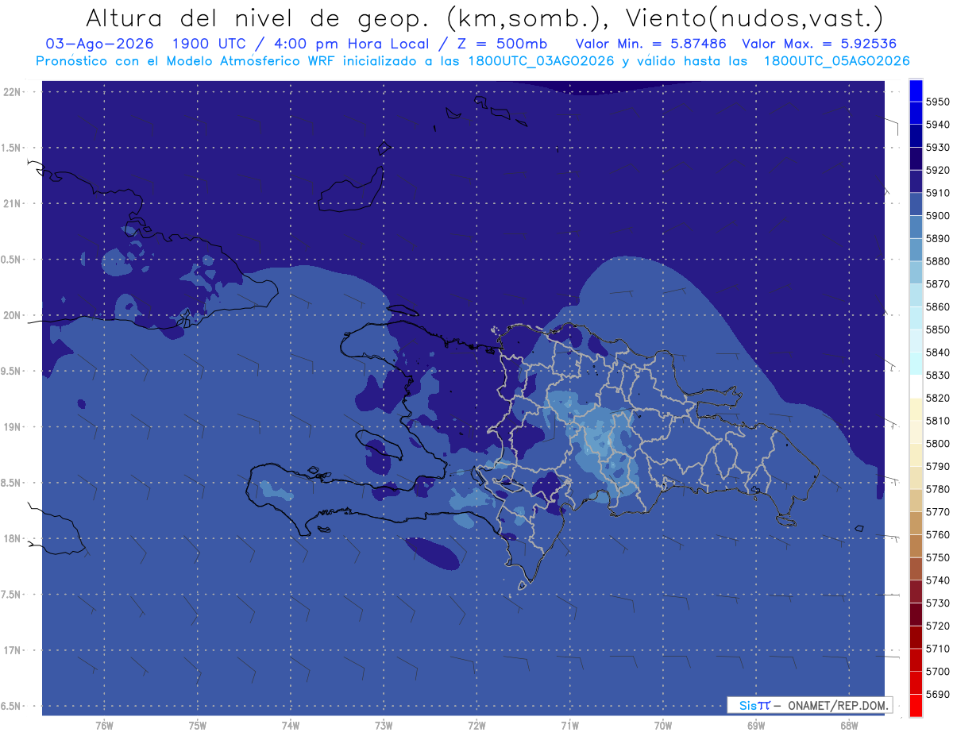Pick the legend swatch between 5940 and 5950
This screenshot has width=953, height=736.
[916, 114]
